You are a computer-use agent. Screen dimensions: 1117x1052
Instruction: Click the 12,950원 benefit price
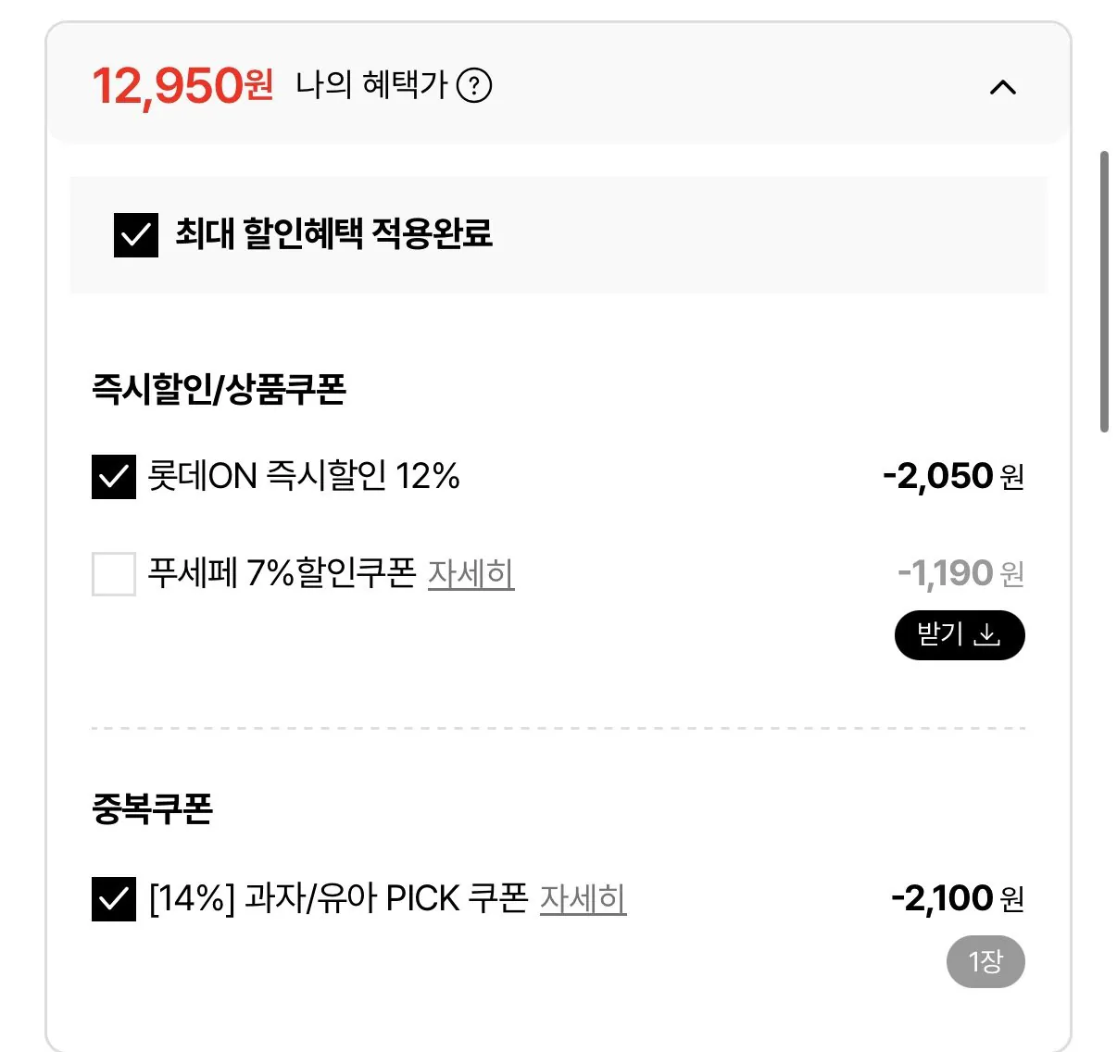coord(182,86)
